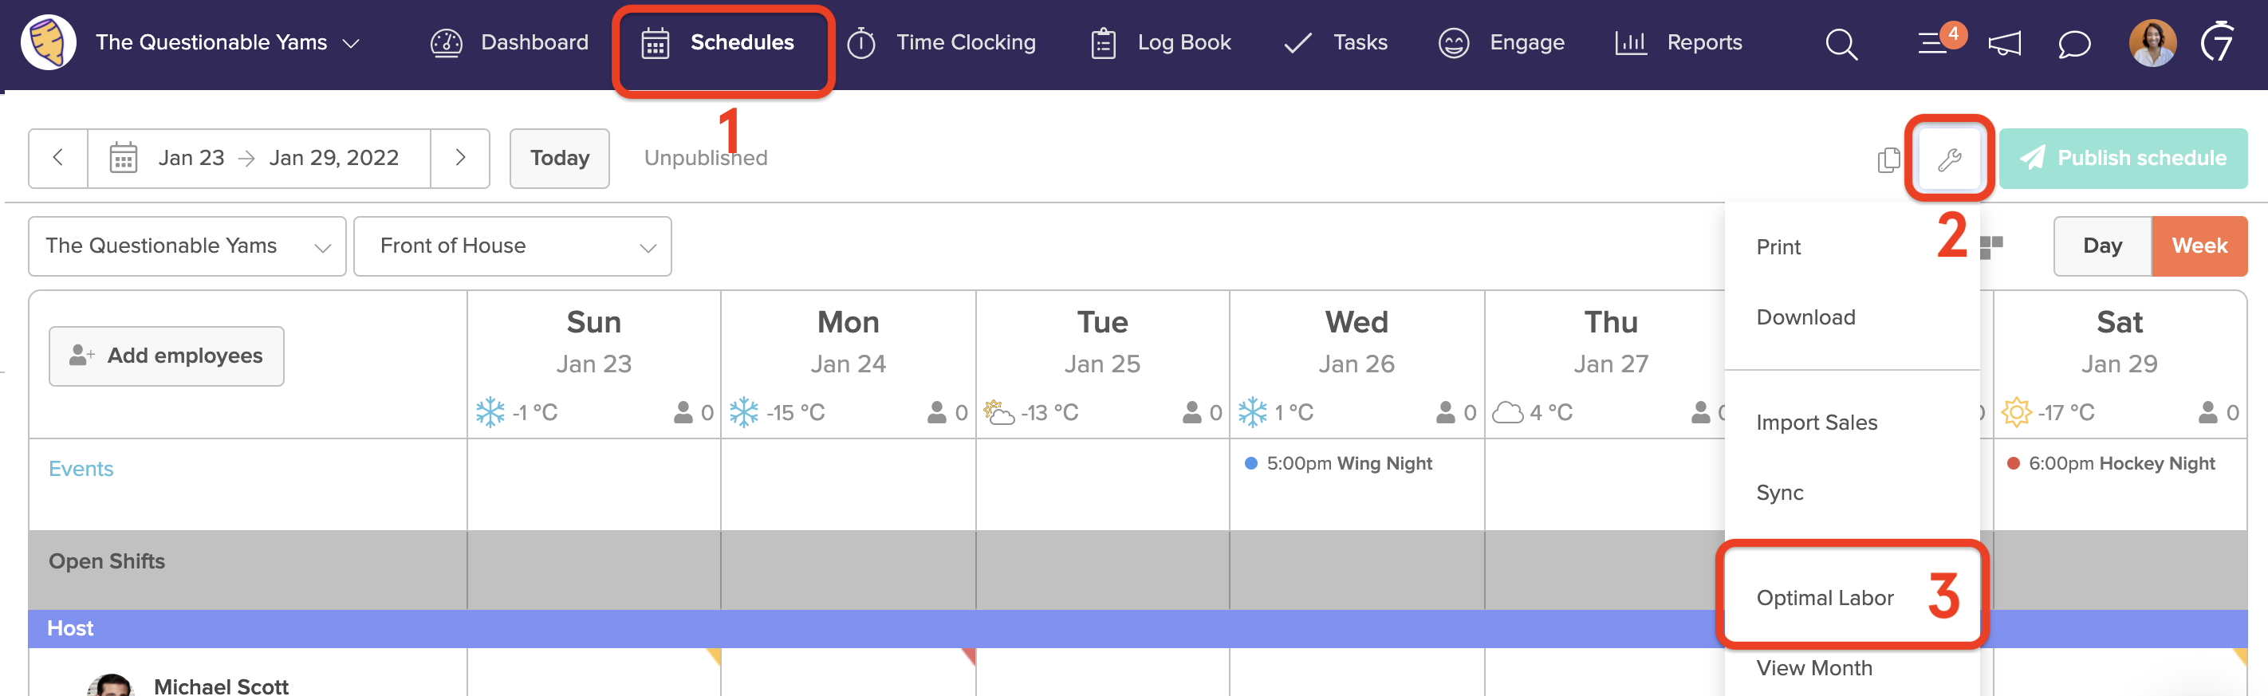This screenshot has width=2268, height=696.
Task: Switch schedule to Week view
Action: click(2199, 246)
